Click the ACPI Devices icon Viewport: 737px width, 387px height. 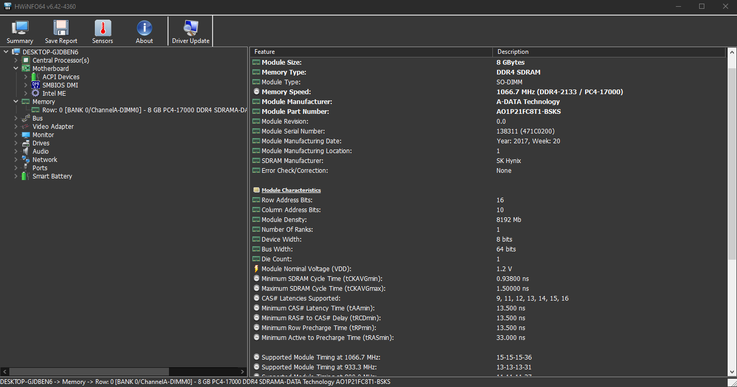pos(36,77)
